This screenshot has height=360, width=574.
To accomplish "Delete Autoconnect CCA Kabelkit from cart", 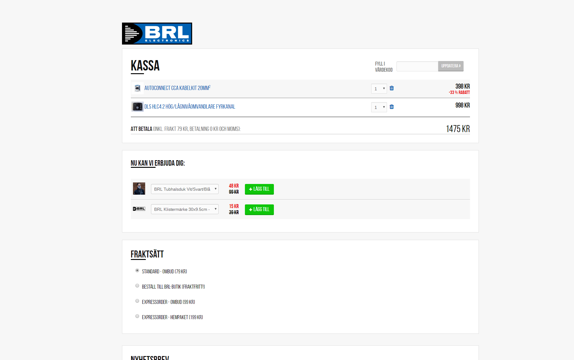I will [x=392, y=88].
